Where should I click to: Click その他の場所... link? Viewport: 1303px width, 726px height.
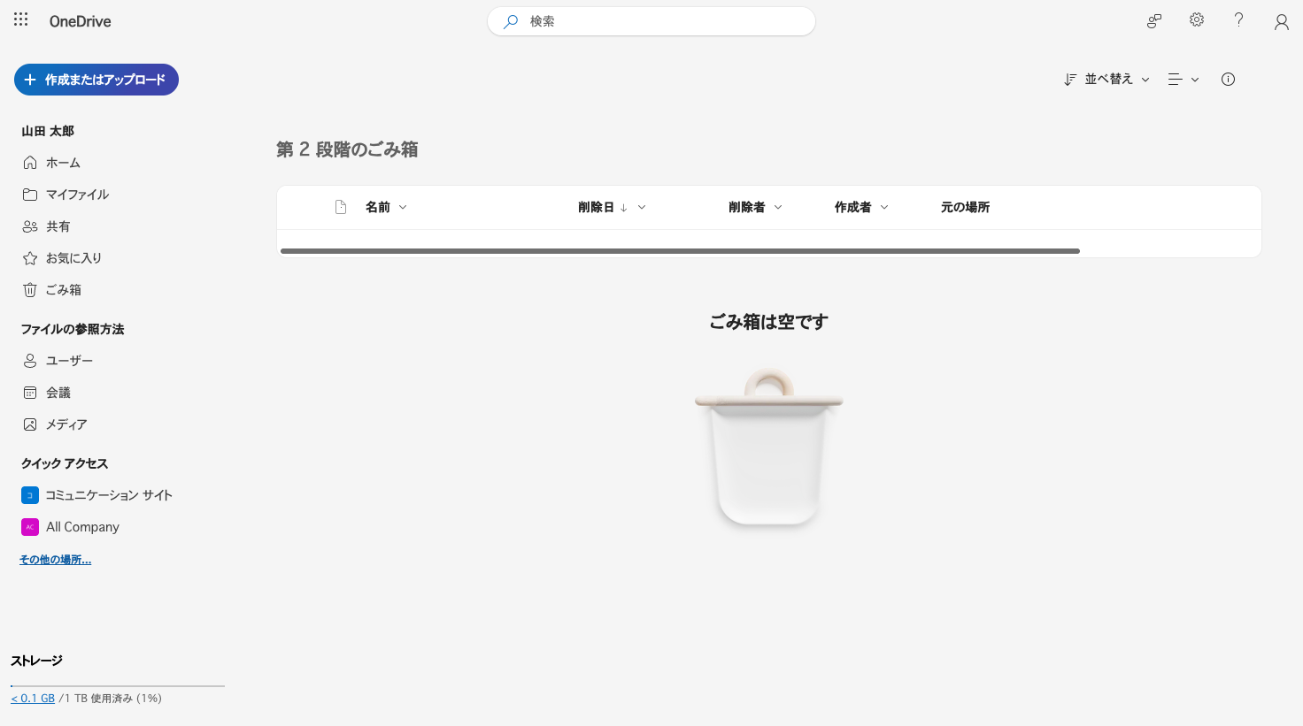[55, 560]
